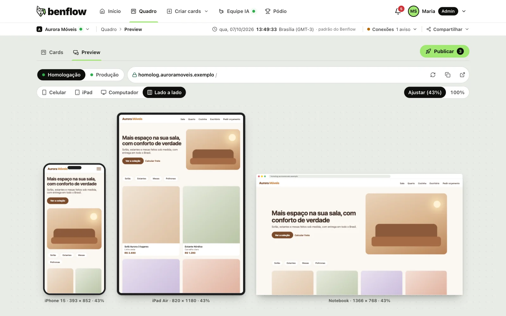Click Quadro breadcrumb link
Screen dimensions: 506x316
coord(109,29)
